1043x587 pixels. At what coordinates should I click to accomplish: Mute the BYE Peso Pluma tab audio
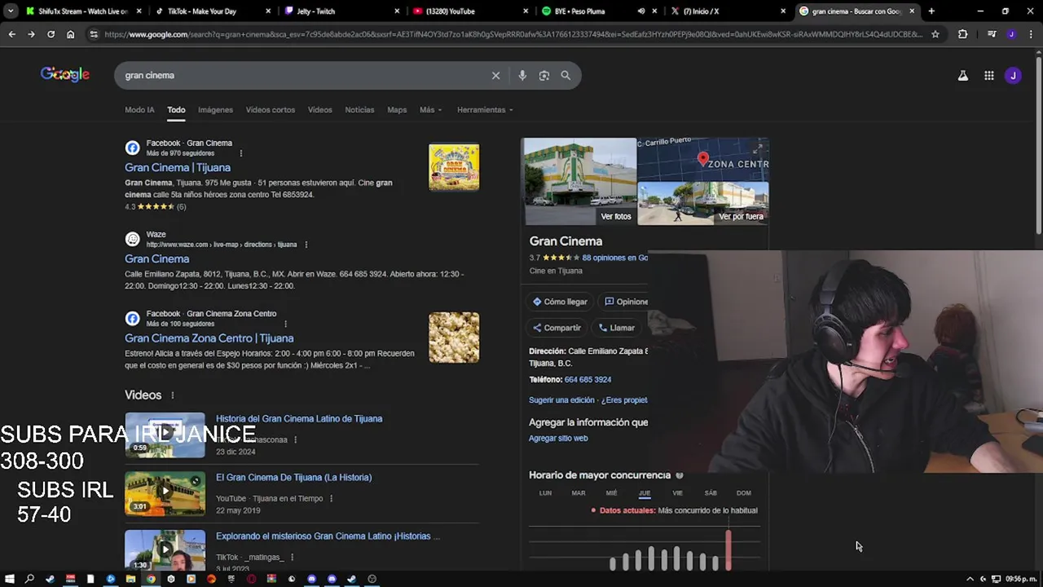coord(640,11)
